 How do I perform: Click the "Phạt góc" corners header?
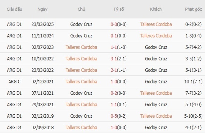pyautogui.click(x=193, y=9)
